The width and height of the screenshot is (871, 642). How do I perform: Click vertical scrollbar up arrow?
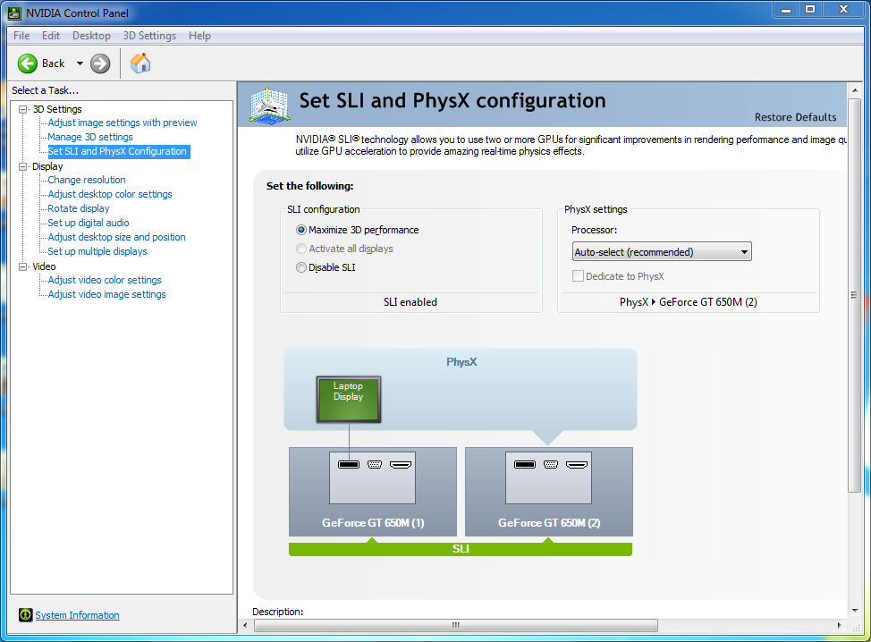[x=854, y=90]
